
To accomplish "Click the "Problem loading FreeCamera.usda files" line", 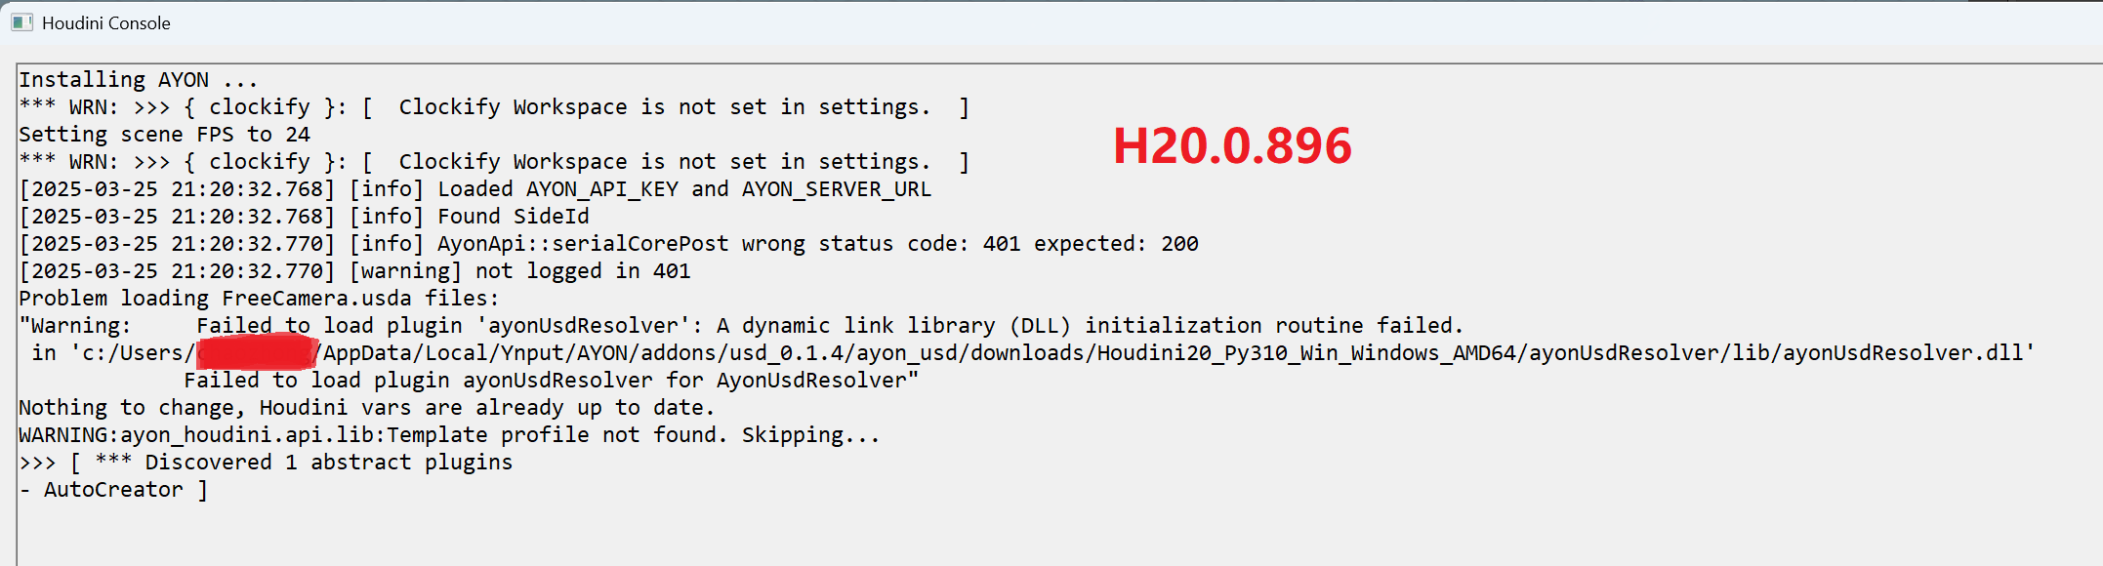I will coord(259,299).
